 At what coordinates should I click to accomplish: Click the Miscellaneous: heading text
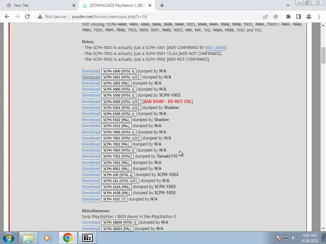96,211
